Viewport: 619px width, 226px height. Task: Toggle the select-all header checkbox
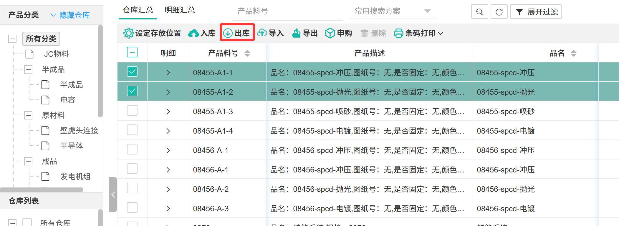(x=132, y=52)
